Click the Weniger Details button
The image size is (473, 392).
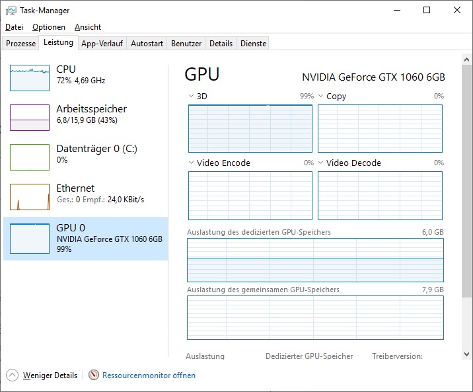[50, 375]
